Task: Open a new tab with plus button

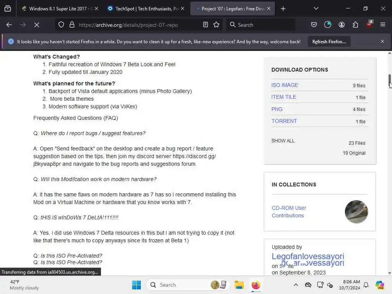Action: 283,9
